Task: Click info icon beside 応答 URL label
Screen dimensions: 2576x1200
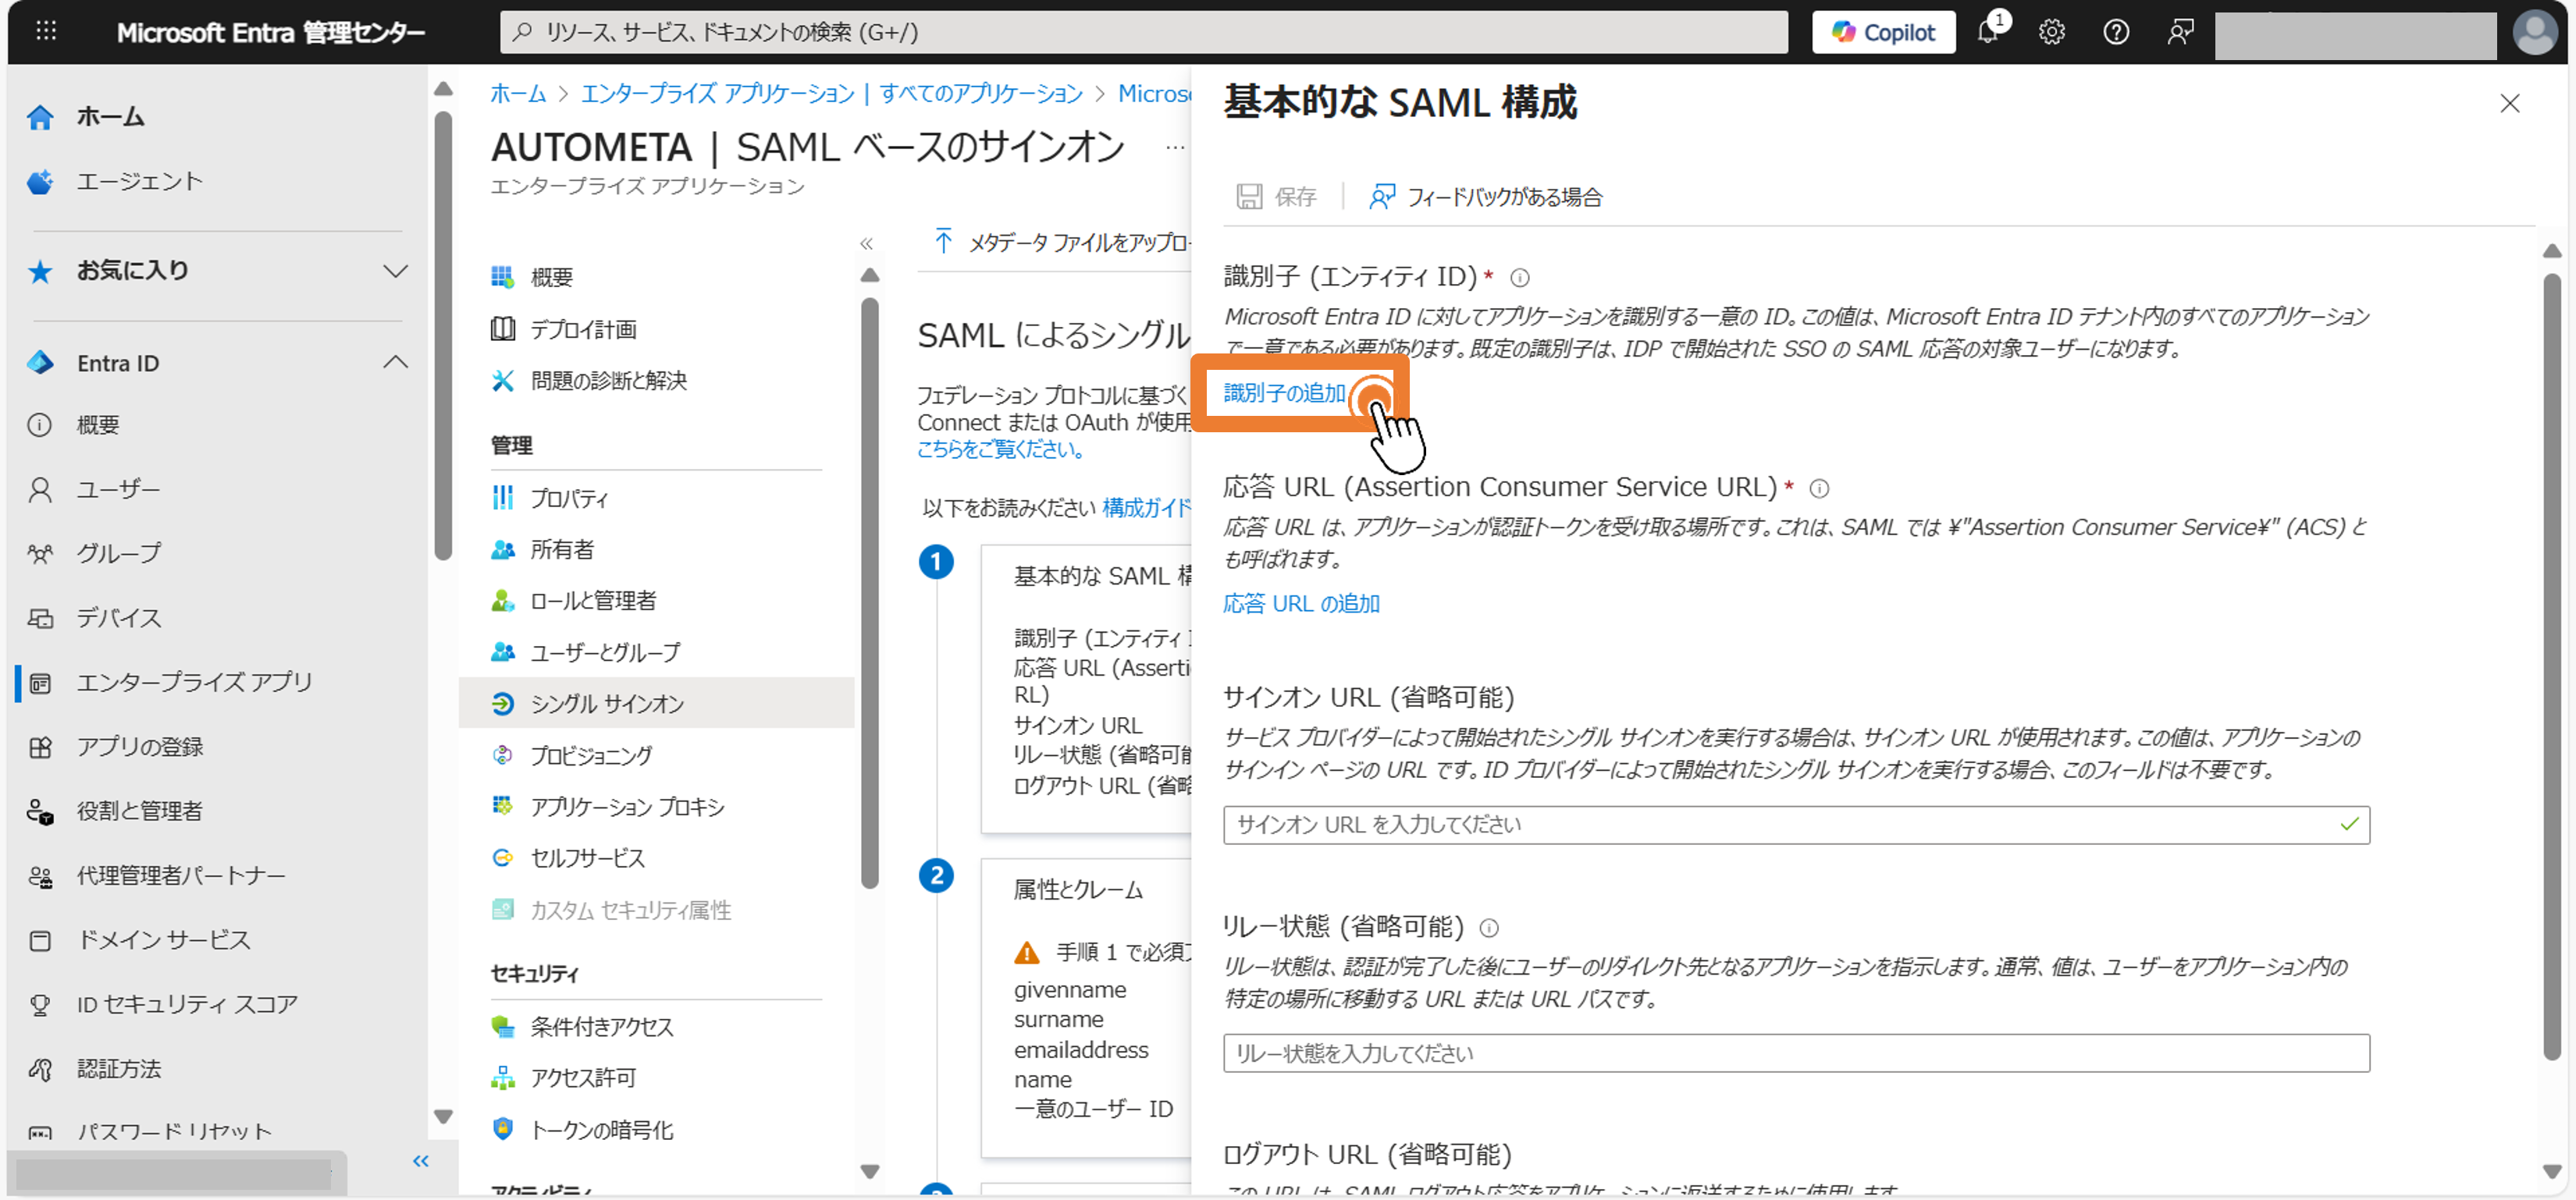Action: click(x=1819, y=488)
